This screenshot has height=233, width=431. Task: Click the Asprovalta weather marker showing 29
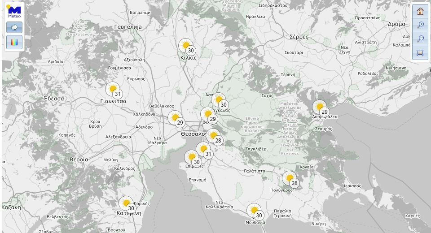click(x=320, y=107)
